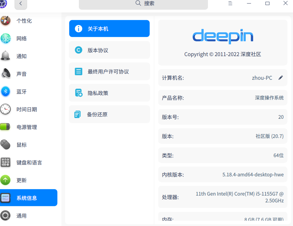
Task: Open 网络 settings in the sidebar
Action: click(x=22, y=38)
